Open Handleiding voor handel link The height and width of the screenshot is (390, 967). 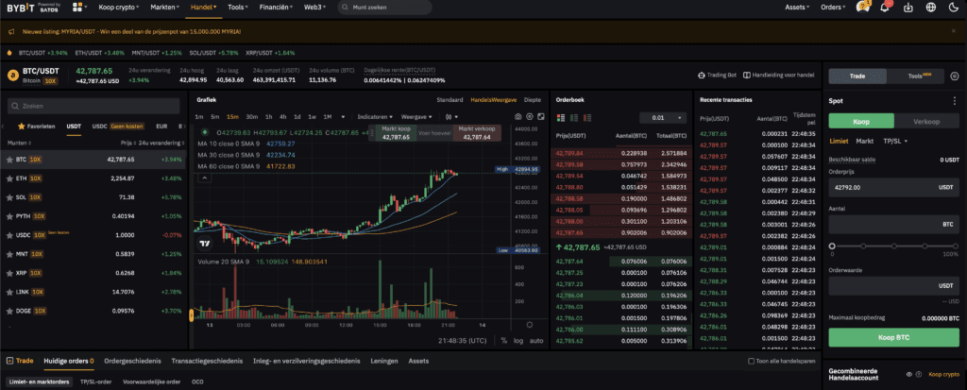779,75
